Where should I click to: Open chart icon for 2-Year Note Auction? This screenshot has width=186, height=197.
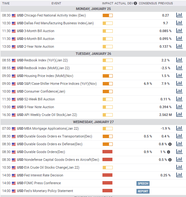(x=179, y=46)
